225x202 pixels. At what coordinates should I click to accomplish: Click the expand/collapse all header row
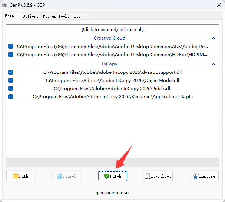click(113, 30)
